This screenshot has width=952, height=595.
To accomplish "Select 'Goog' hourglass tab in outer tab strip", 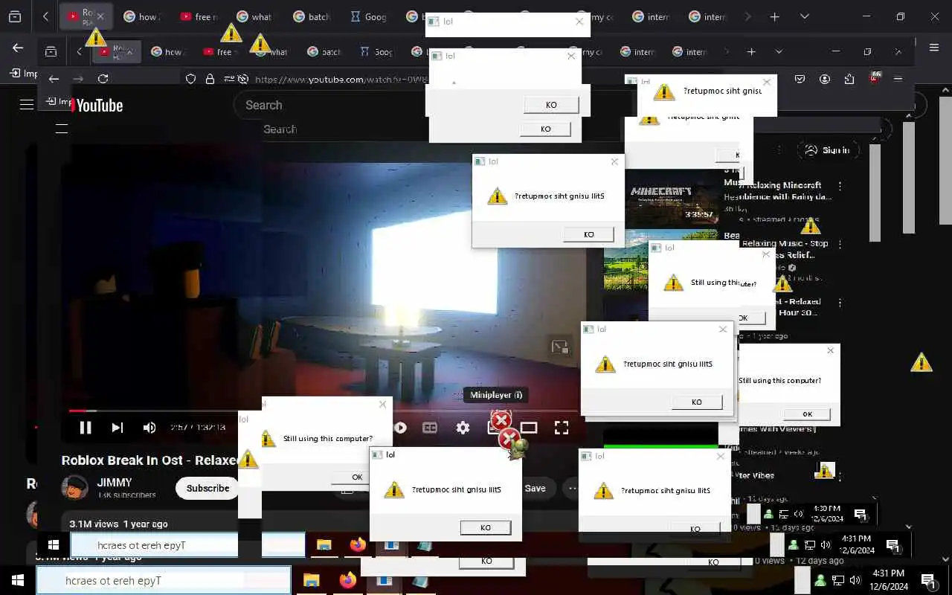I will pos(369,16).
